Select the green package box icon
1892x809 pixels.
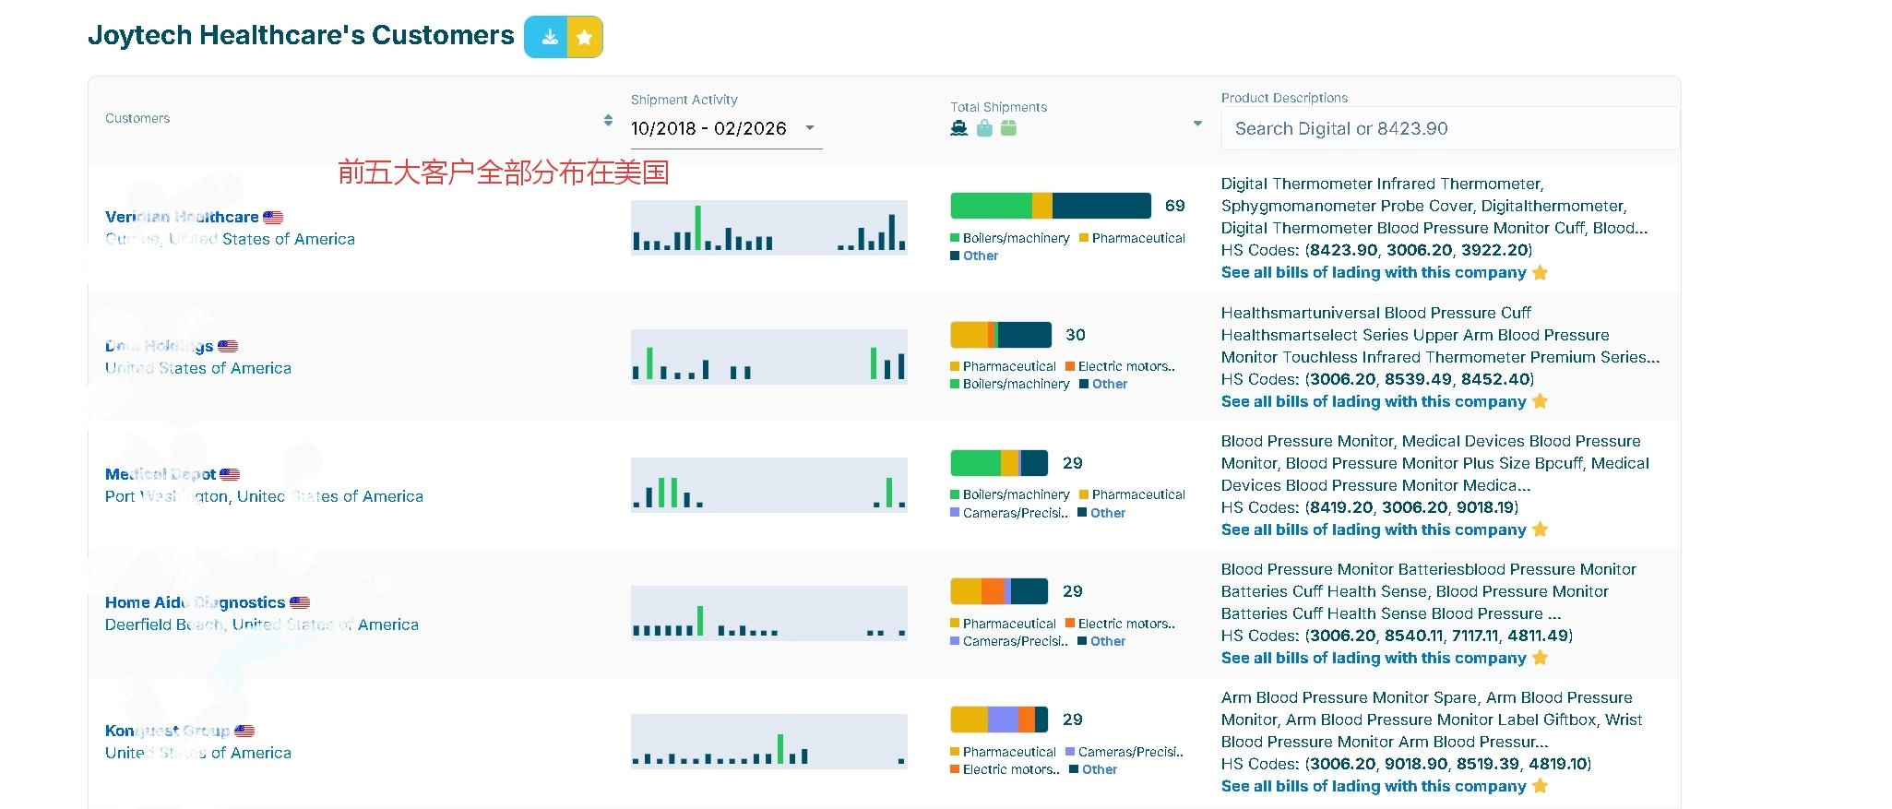1008,128
